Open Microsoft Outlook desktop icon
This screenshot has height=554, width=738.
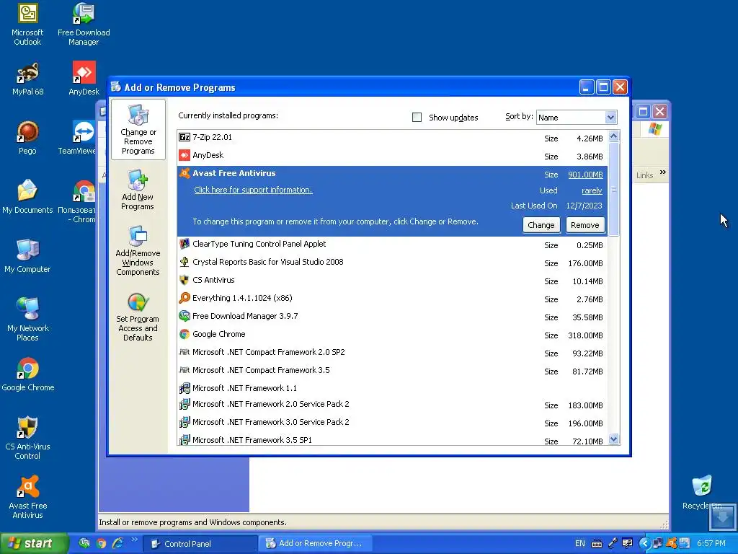(x=27, y=25)
